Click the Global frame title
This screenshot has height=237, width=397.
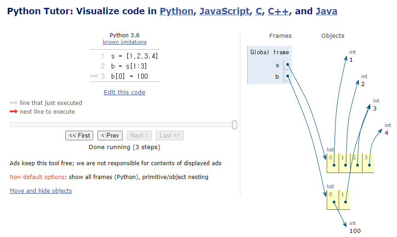[270, 52]
